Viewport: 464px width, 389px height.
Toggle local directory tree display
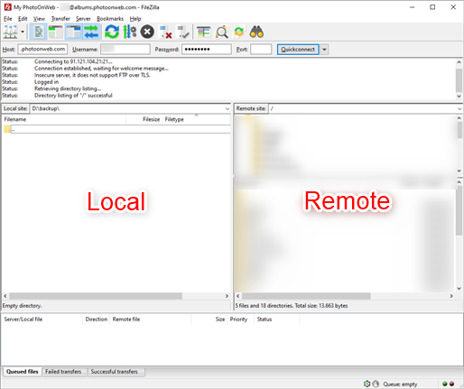click(x=56, y=32)
